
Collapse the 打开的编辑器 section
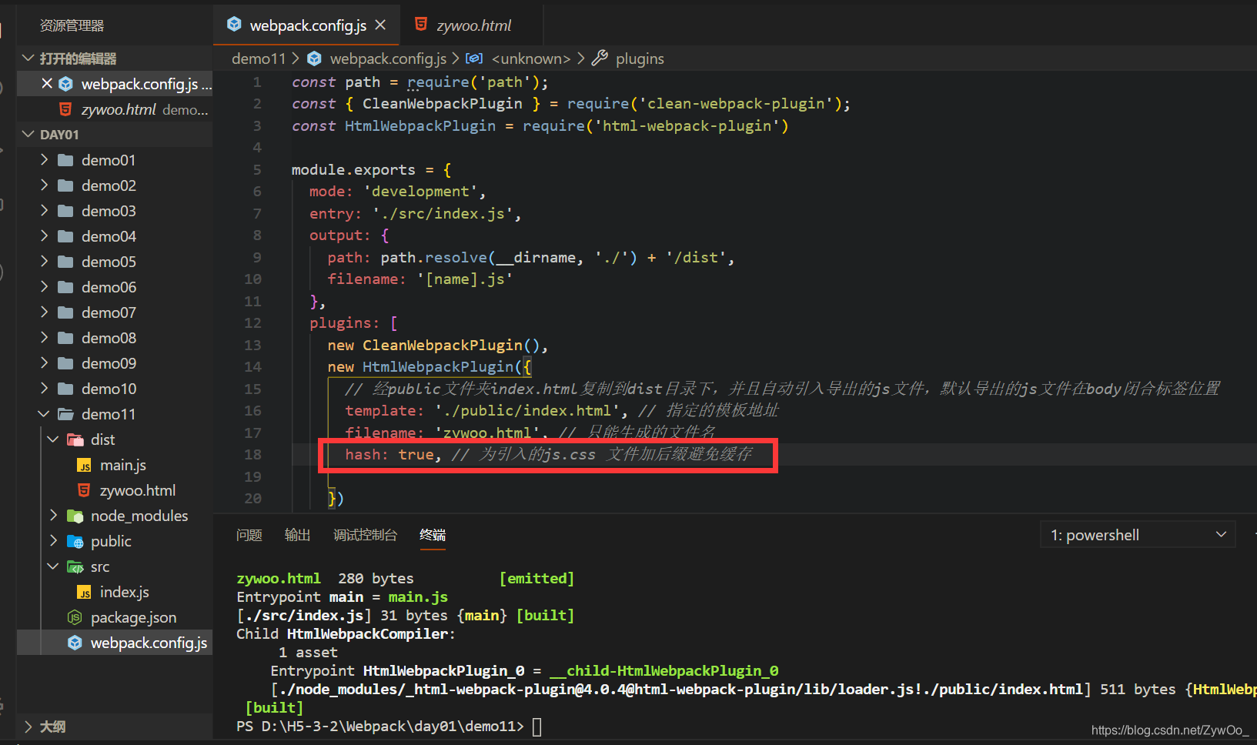[28, 58]
